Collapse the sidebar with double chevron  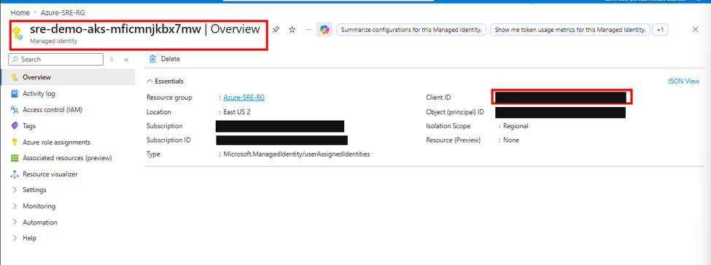(126, 60)
